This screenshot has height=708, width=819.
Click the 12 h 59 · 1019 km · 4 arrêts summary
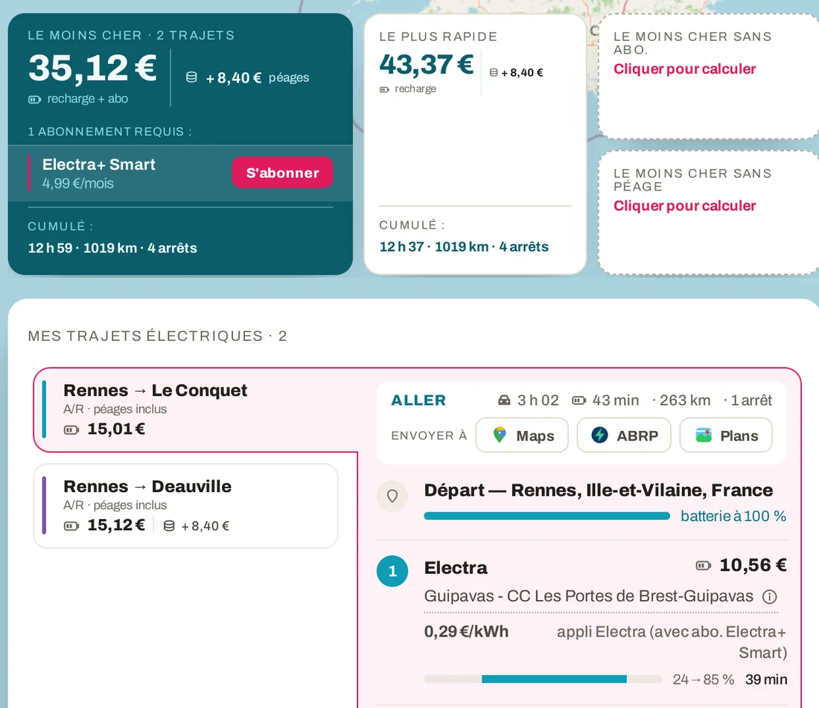click(x=112, y=248)
